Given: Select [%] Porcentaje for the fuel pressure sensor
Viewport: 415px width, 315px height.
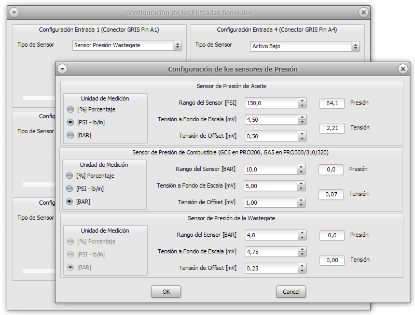Looking at the screenshot, I should coord(70,176).
